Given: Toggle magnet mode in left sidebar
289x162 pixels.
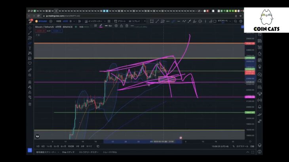Looking at the screenshot, I should pos(30,82).
